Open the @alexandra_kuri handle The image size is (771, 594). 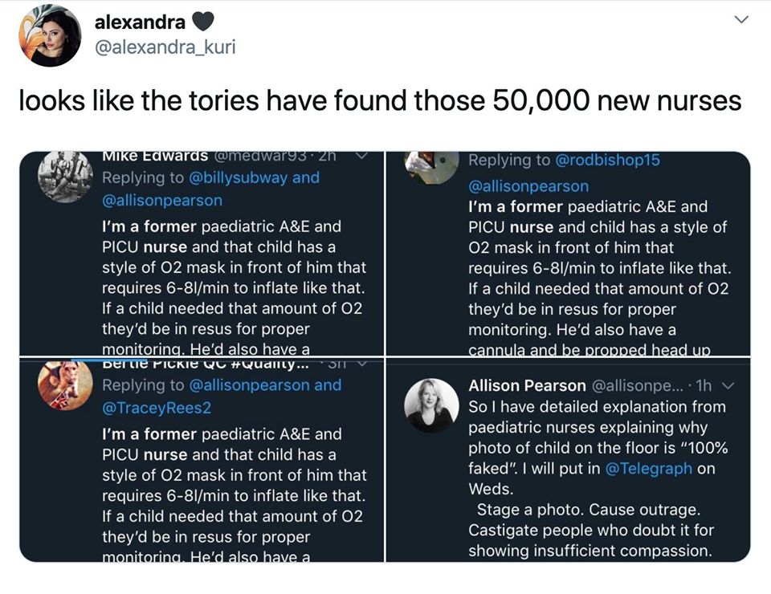(165, 48)
